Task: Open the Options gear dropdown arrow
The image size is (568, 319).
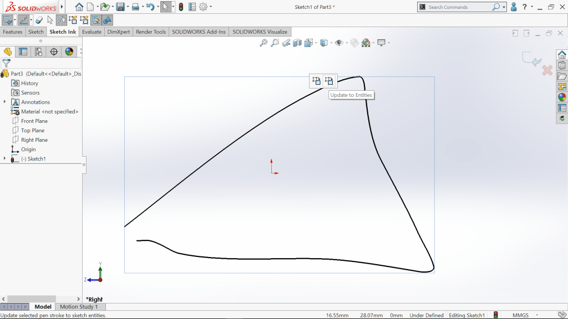Action: pos(212,7)
